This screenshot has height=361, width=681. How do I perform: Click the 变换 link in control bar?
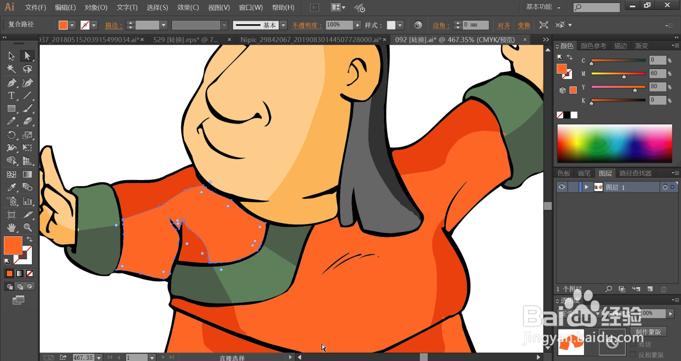coord(524,25)
